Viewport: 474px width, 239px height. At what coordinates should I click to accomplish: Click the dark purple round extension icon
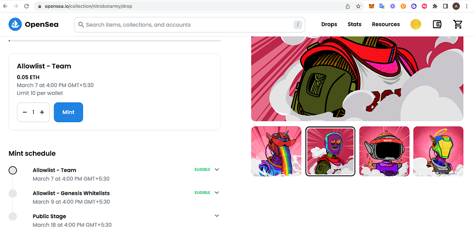[x=414, y=6]
